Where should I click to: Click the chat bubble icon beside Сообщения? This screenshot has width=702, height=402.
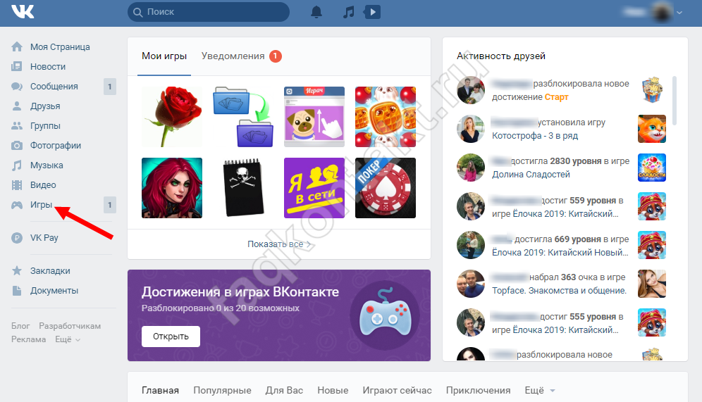(17, 87)
